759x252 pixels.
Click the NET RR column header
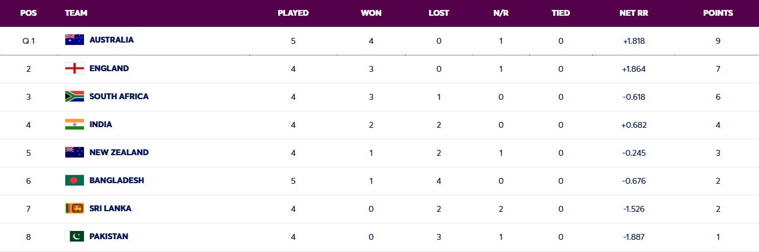pyautogui.click(x=634, y=13)
